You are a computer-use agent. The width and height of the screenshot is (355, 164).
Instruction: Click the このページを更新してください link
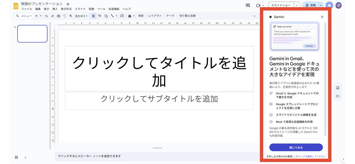[x=310, y=156]
